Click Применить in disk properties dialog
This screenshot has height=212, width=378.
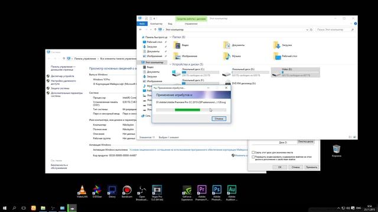click(x=311, y=167)
